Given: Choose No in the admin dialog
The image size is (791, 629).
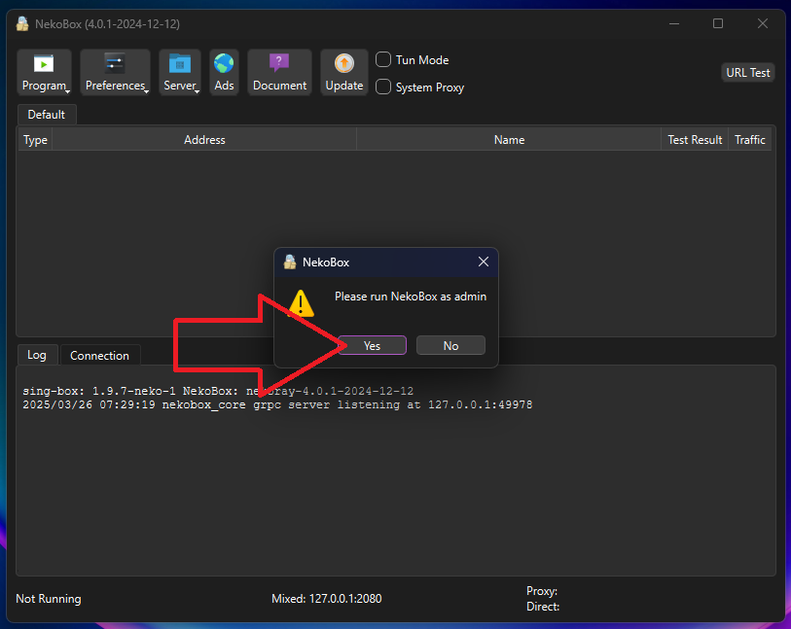Looking at the screenshot, I should click(x=450, y=346).
